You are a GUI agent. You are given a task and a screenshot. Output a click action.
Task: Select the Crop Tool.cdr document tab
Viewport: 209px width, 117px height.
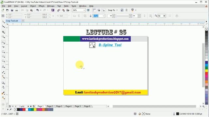[x=12, y=21]
